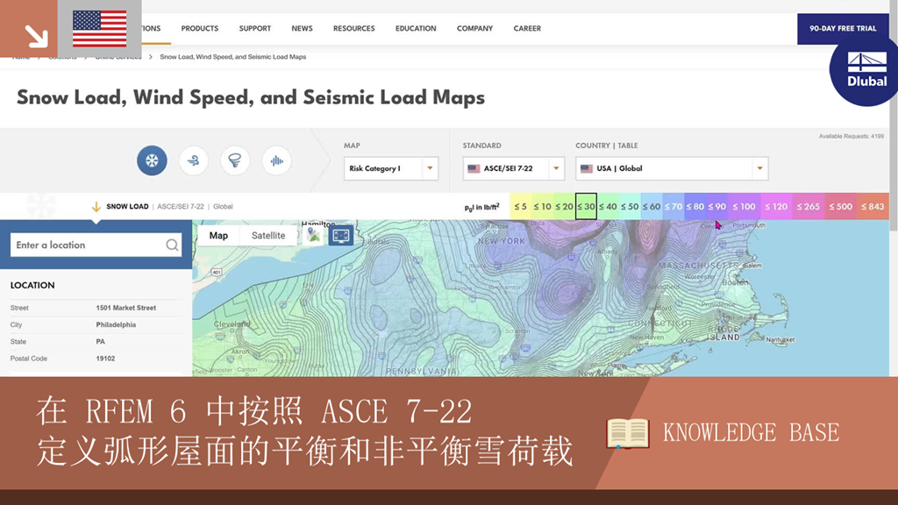Select the ≤ 30 legend swatch
This screenshot has height=505, width=898.
click(586, 207)
